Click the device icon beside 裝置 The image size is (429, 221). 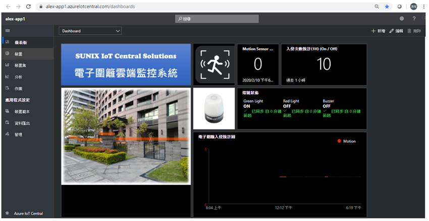point(8,53)
